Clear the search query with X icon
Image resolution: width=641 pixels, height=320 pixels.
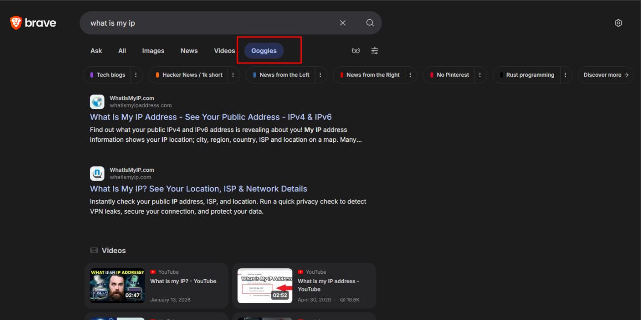coord(343,23)
